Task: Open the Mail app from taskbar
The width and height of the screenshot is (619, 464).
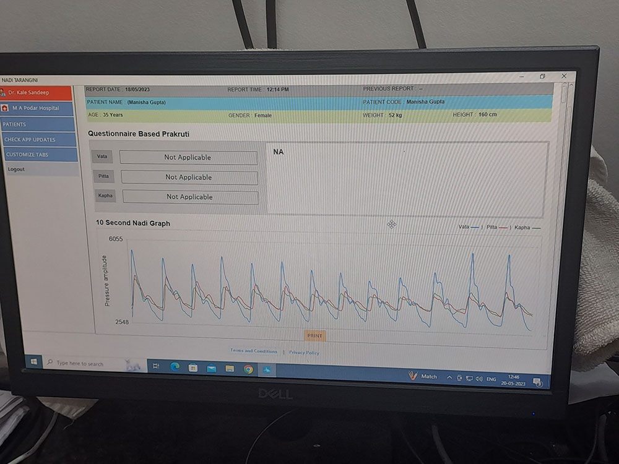Action: point(211,368)
